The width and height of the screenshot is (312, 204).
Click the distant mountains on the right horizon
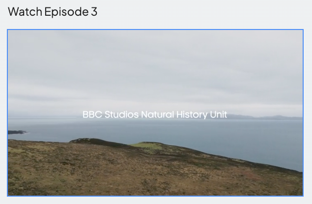tap(265, 117)
